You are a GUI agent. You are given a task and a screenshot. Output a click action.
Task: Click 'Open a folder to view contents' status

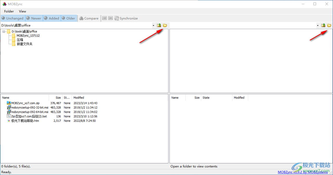194,166
